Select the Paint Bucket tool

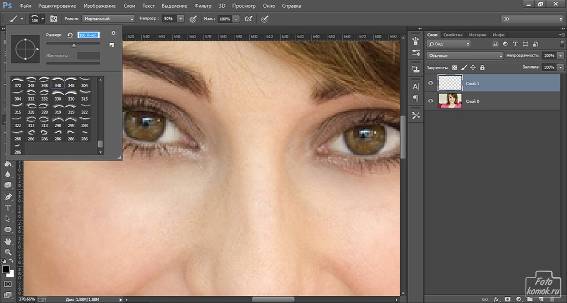click(8, 164)
